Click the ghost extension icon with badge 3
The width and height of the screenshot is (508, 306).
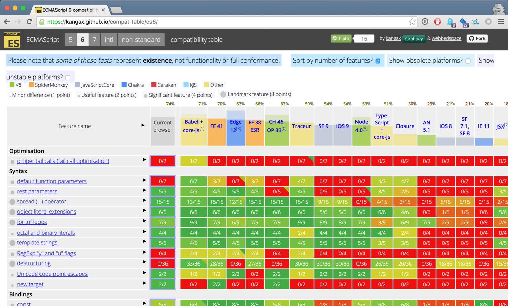451,22
